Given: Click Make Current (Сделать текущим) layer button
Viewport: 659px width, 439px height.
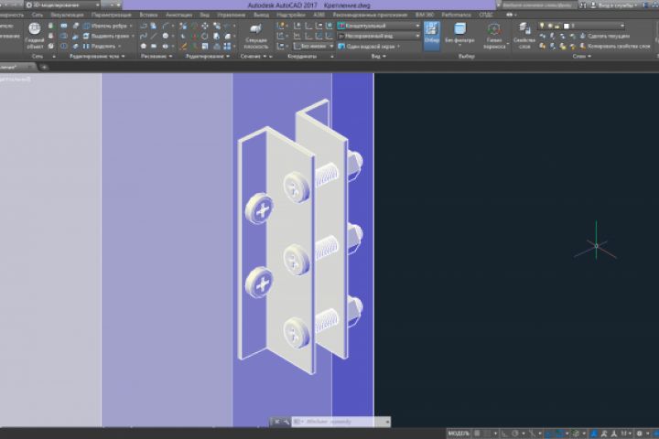Looking at the screenshot, I should (x=605, y=37).
